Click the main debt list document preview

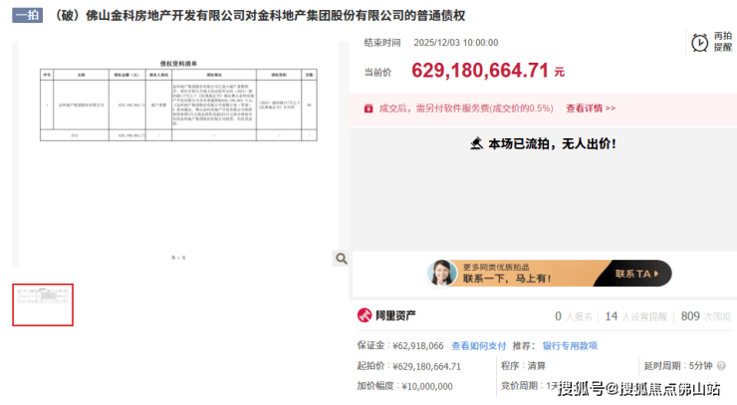(178, 153)
